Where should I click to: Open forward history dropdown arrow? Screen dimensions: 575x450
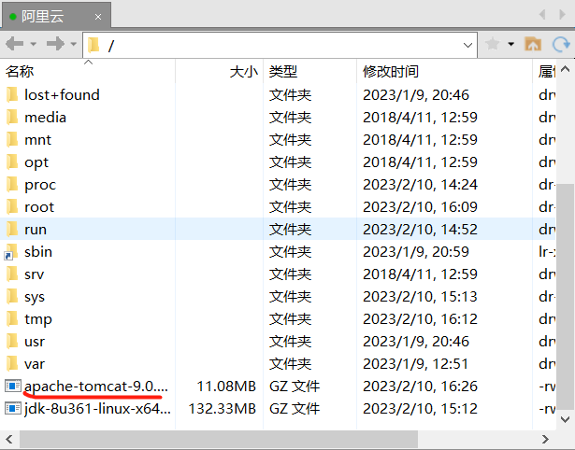pyautogui.click(x=74, y=44)
